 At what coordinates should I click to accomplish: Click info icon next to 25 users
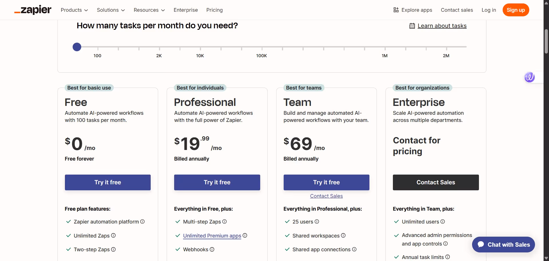(x=317, y=222)
